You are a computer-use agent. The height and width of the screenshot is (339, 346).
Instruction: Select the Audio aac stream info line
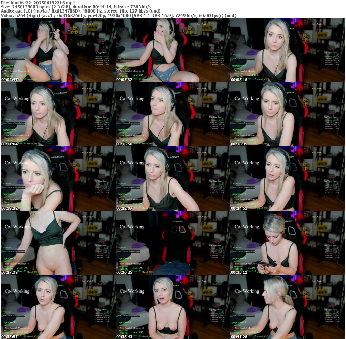click(81, 11)
